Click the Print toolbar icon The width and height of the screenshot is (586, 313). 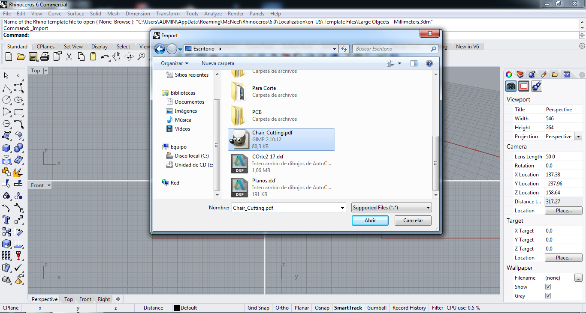(45, 57)
